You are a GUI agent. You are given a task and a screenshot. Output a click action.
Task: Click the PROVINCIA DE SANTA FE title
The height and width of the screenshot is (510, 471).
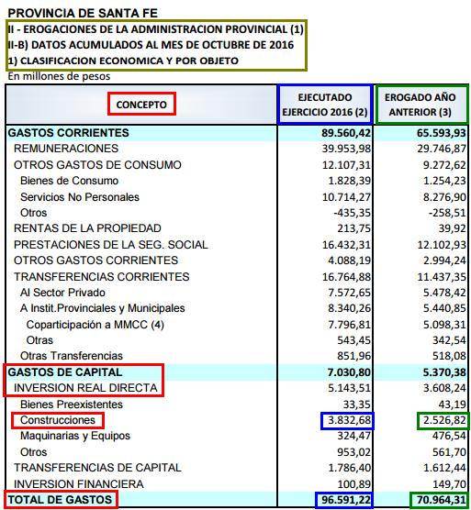(x=83, y=13)
